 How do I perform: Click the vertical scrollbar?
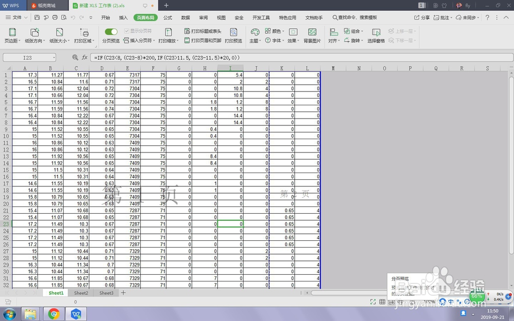coord(511,165)
